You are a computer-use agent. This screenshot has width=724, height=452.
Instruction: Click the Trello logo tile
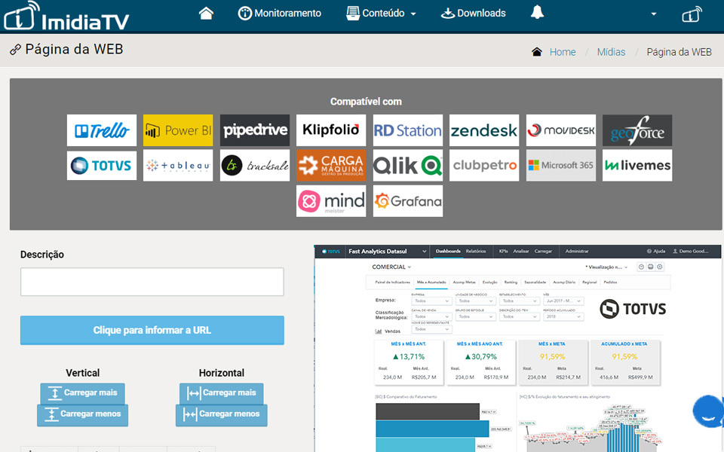click(102, 130)
